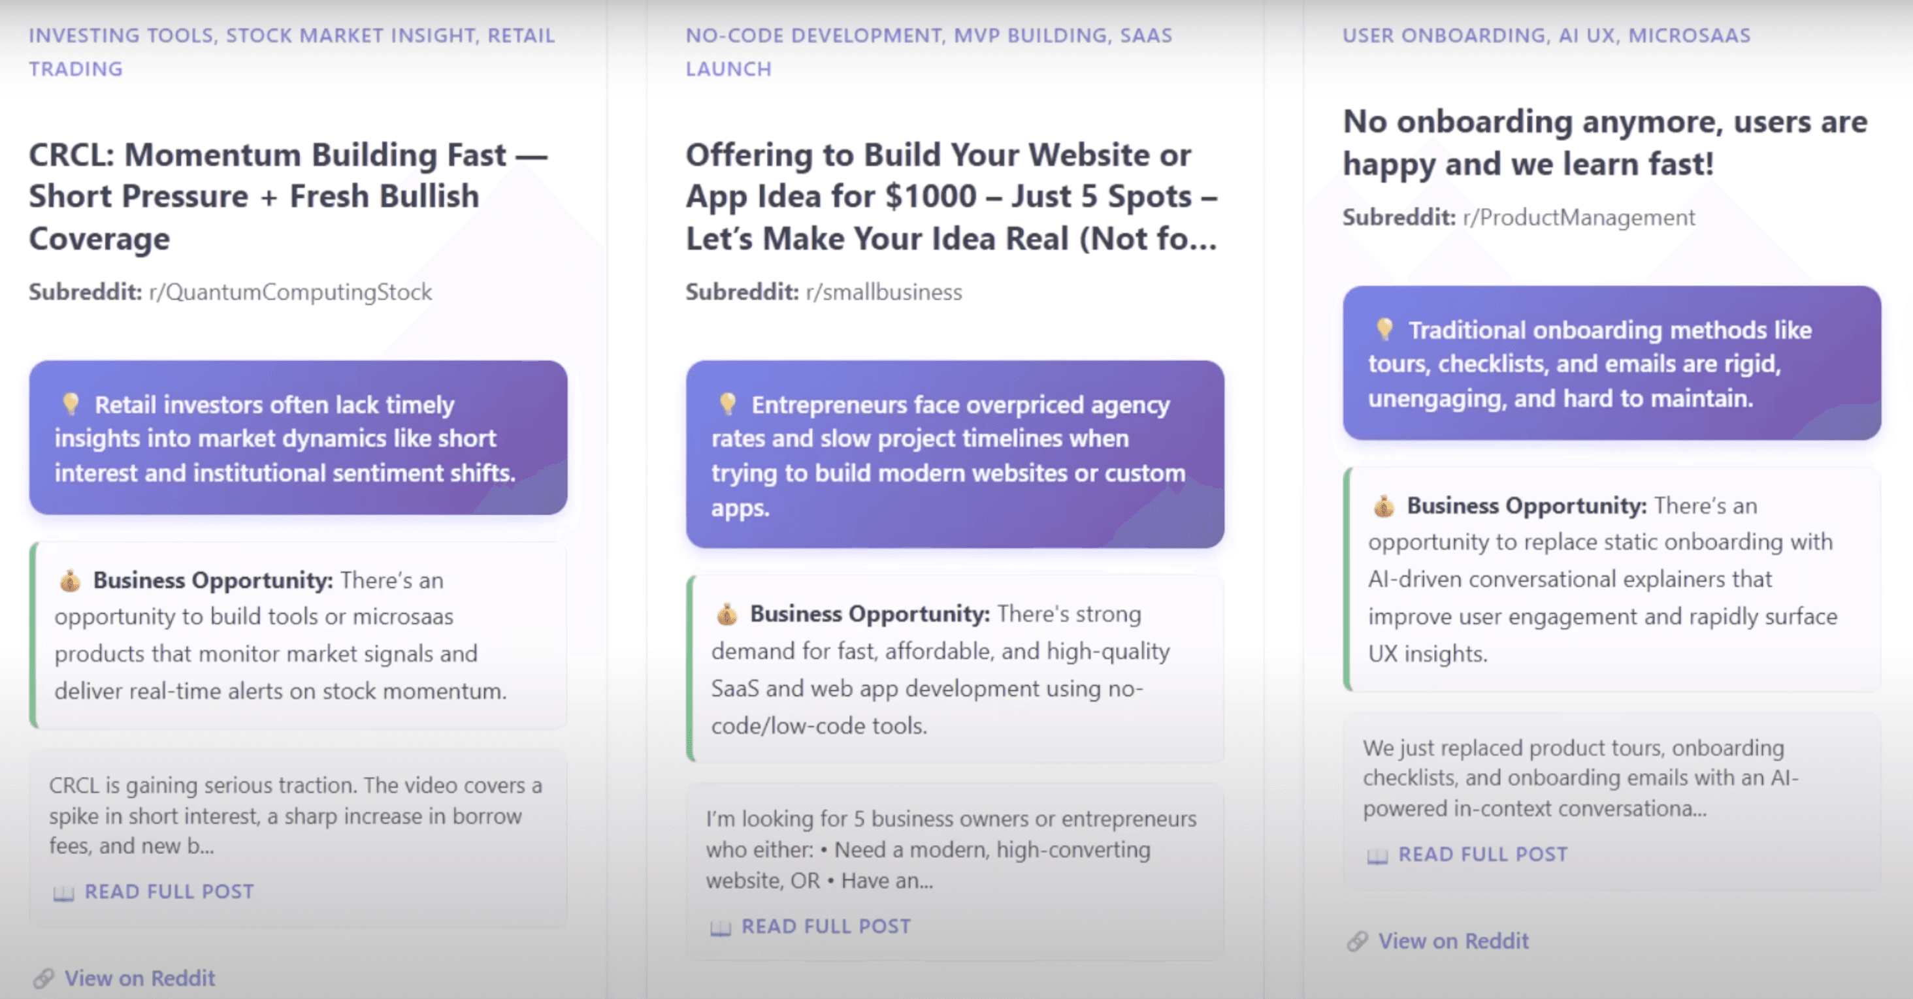View the onboarding post on Reddit
1913x999 pixels.
point(1453,941)
